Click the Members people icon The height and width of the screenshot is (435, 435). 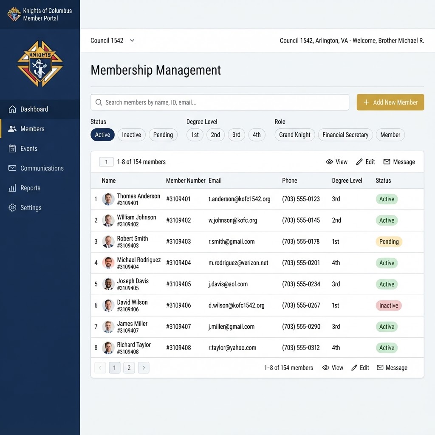[x=12, y=129]
